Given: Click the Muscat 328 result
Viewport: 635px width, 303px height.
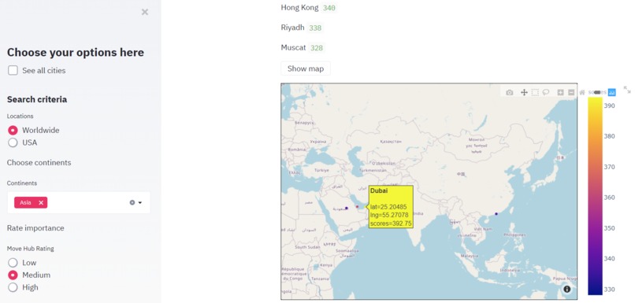Looking at the screenshot, I should pyautogui.click(x=303, y=48).
